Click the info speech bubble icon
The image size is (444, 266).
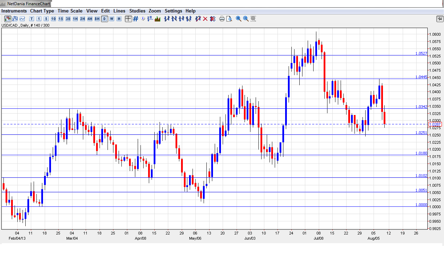[143, 19]
